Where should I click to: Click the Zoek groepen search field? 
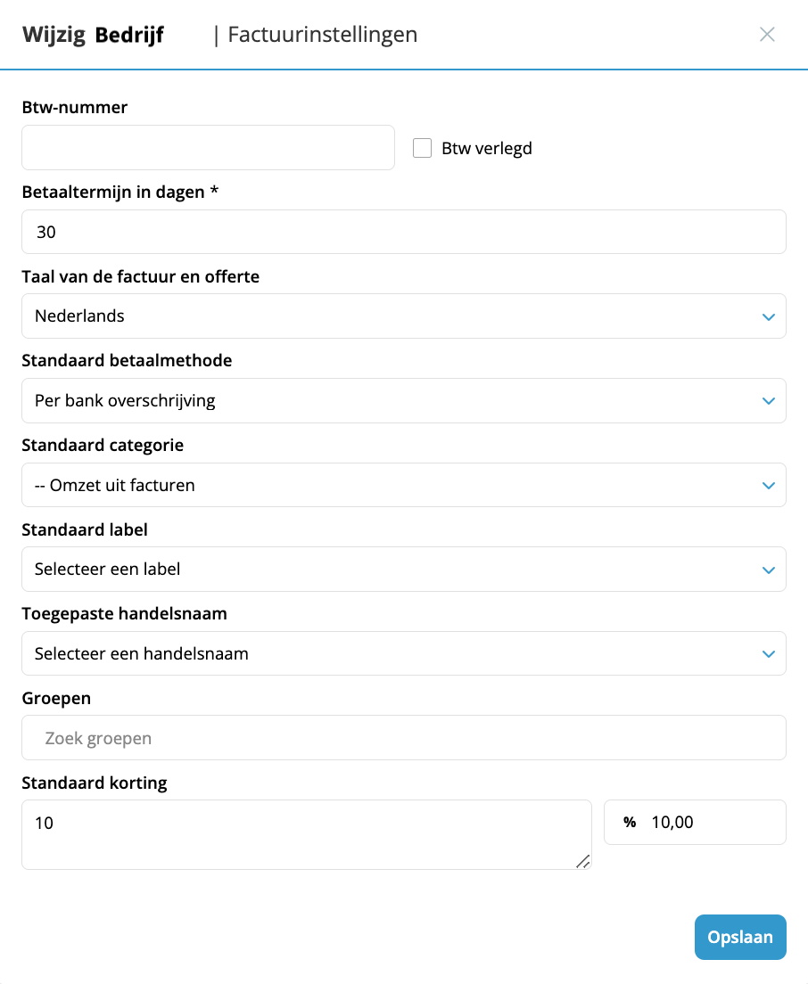click(404, 737)
